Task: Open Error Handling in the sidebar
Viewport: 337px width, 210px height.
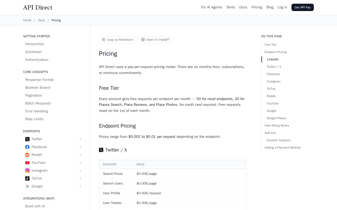Action: (37, 111)
